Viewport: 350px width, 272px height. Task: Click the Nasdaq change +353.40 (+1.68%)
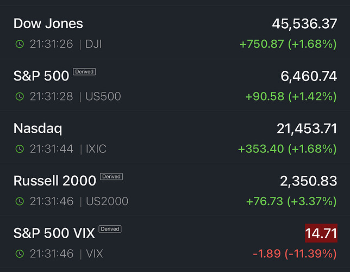point(287,149)
